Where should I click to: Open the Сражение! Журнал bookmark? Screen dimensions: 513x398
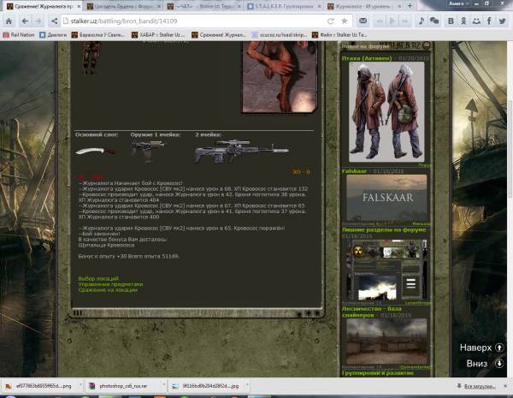pyautogui.click(x=219, y=35)
